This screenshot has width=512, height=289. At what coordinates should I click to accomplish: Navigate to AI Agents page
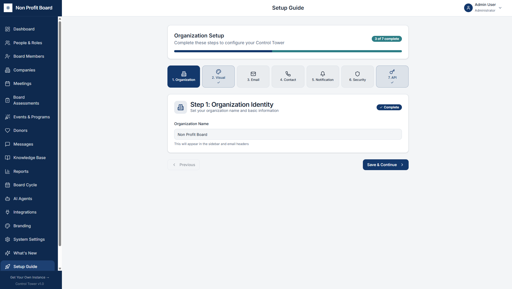pyautogui.click(x=27, y=199)
